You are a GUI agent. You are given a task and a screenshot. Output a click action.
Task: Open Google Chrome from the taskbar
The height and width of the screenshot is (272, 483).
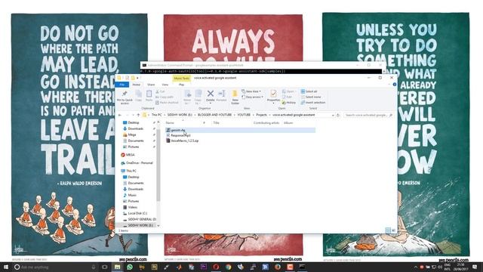click(x=228, y=267)
